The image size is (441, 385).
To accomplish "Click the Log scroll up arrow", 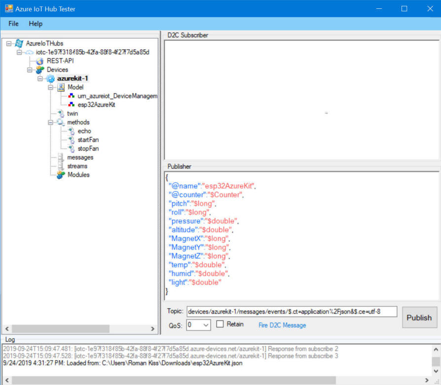I will 436,350.
